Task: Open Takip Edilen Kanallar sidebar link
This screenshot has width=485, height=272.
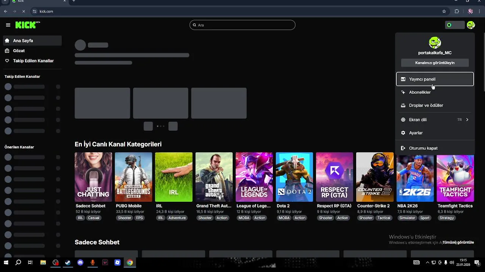Action: click(32, 61)
